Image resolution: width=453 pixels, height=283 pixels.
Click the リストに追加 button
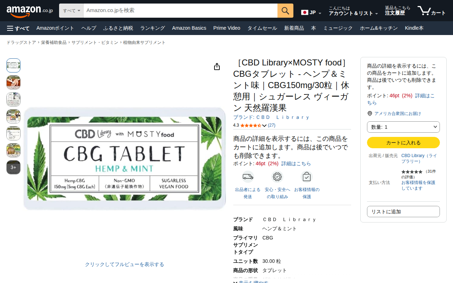[x=403, y=212]
